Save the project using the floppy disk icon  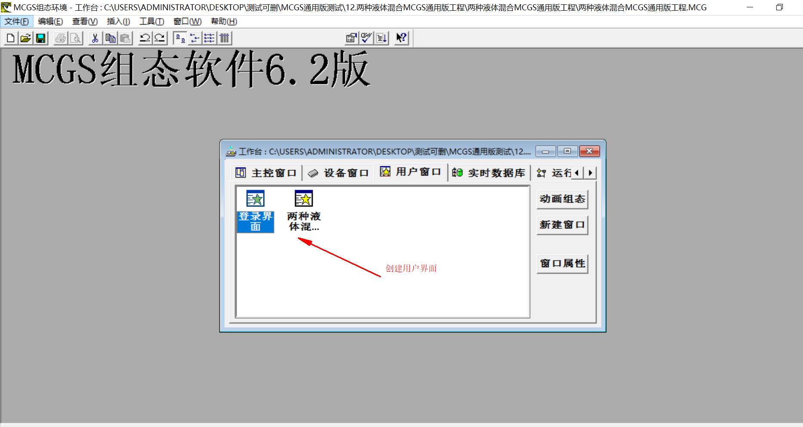pyautogui.click(x=40, y=38)
